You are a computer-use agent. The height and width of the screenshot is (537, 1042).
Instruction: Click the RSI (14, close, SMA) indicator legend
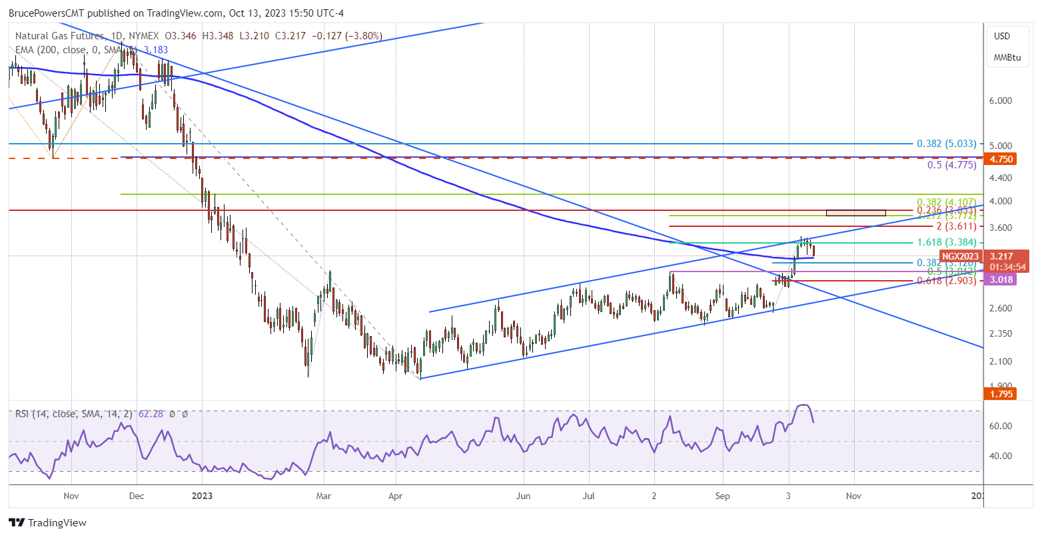[x=74, y=414]
